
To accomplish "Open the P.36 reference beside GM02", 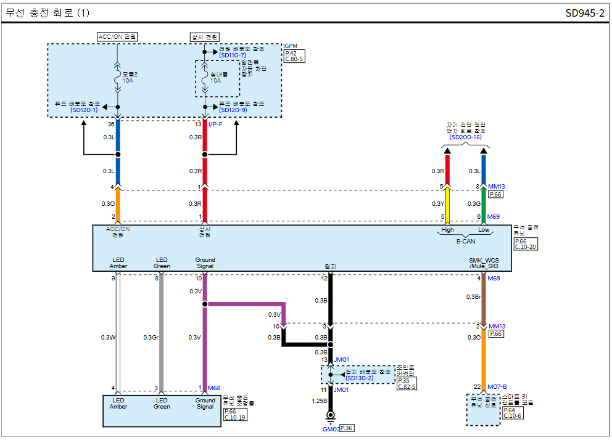I will coord(347,428).
